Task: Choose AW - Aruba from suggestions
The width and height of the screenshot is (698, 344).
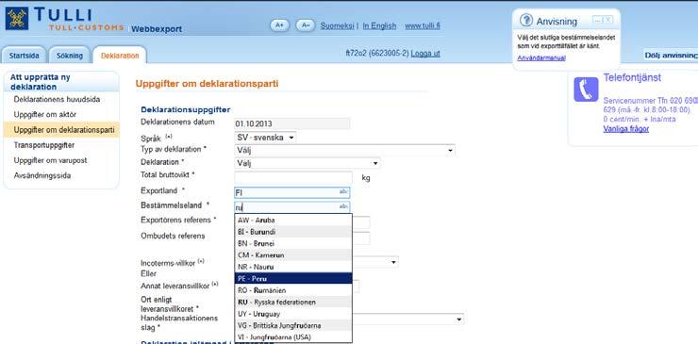Action: 293,220
